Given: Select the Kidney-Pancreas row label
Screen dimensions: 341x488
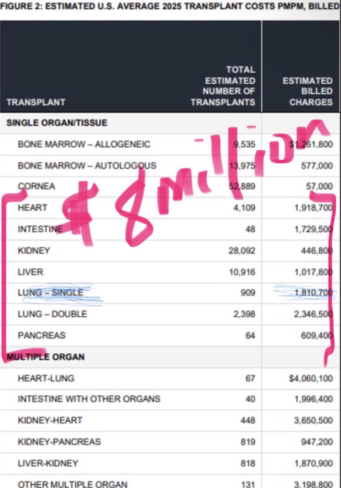Looking at the screenshot, I should click(59, 442).
